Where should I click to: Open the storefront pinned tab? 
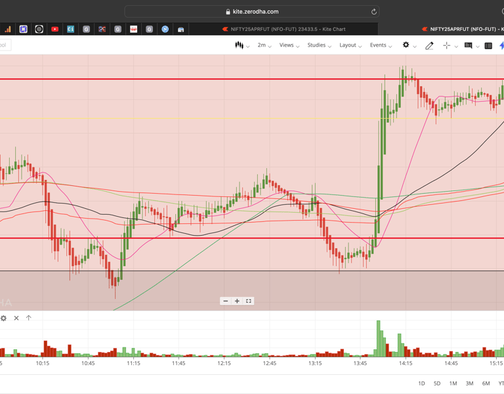click(x=180, y=30)
